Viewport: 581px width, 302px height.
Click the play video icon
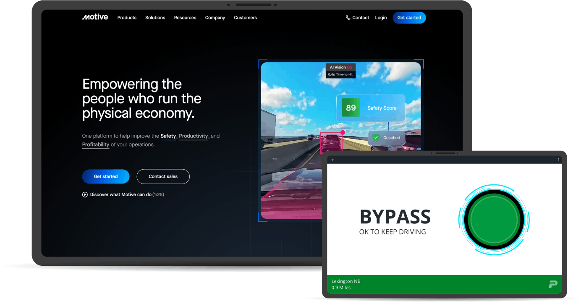[x=85, y=194]
